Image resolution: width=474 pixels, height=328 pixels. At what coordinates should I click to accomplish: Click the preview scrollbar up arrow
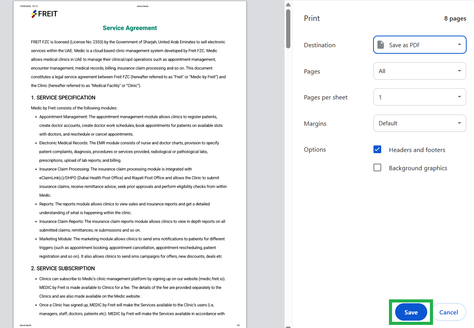click(x=288, y=5)
